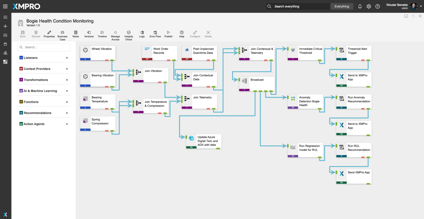Collapse the Transformations category
This screenshot has width=424, height=219.
(x=67, y=80)
